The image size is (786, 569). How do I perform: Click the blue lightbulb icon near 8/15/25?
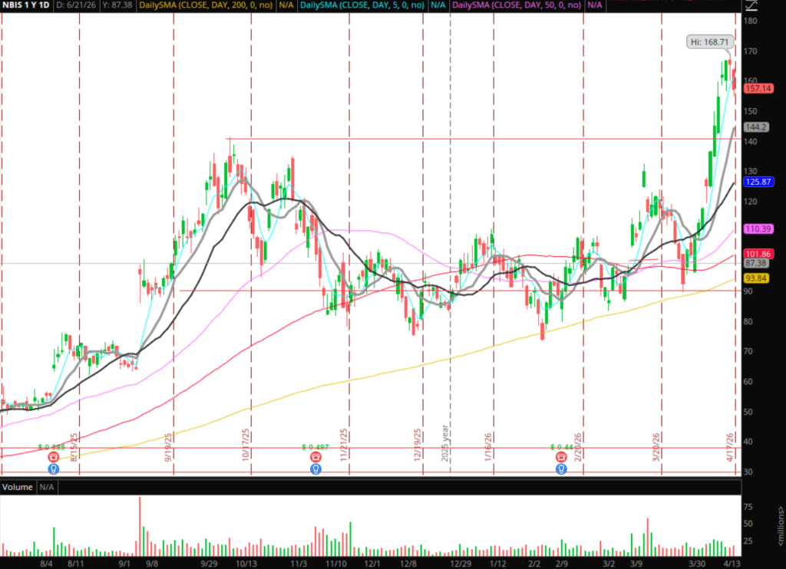tap(54, 468)
